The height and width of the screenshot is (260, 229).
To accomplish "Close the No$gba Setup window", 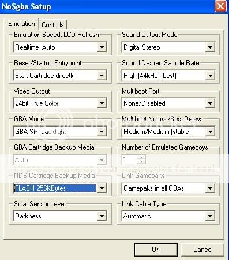I will [220, 6].
